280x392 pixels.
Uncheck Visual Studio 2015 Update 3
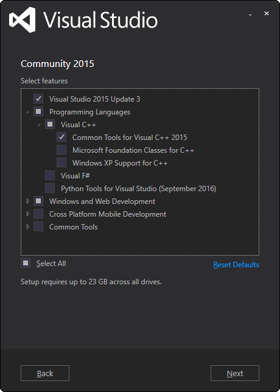(x=38, y=99)
